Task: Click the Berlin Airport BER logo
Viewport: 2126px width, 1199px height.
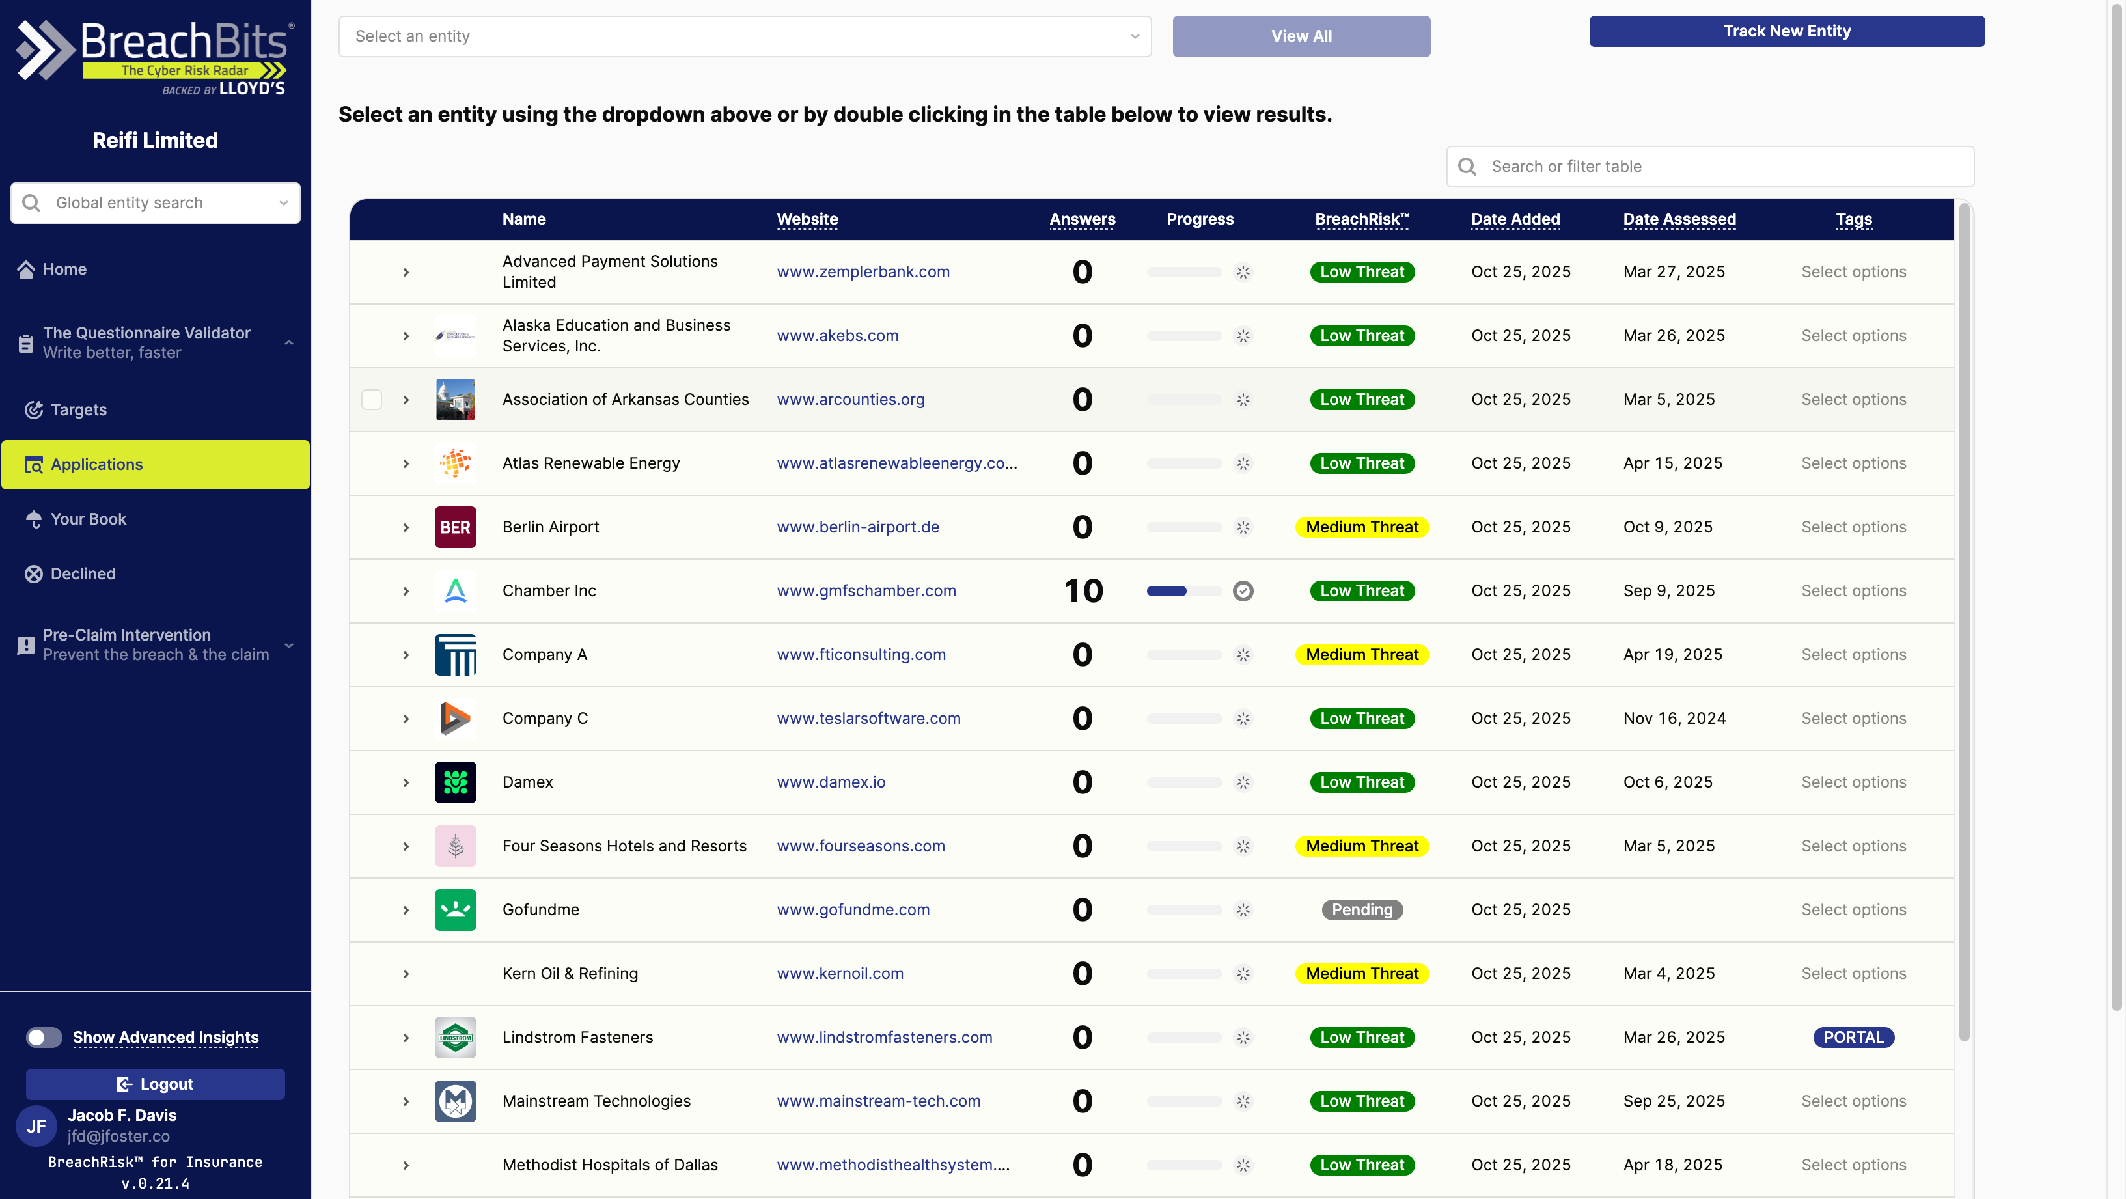Action: point(455,527)
